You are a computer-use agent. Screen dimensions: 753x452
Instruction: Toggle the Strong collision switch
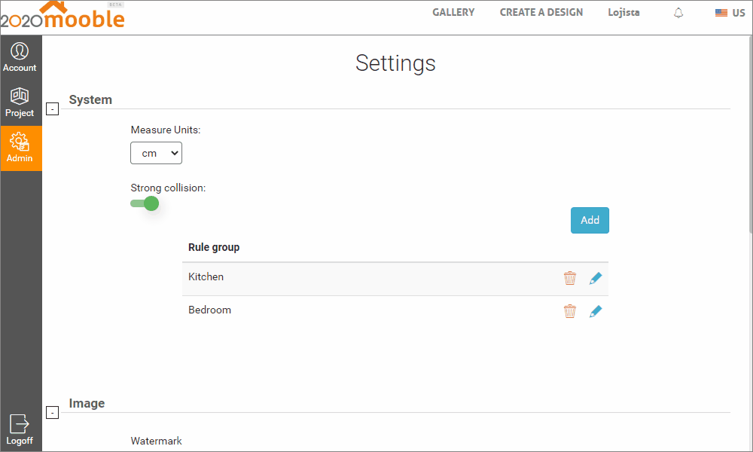pyautogui.click(x=145, y=203)
